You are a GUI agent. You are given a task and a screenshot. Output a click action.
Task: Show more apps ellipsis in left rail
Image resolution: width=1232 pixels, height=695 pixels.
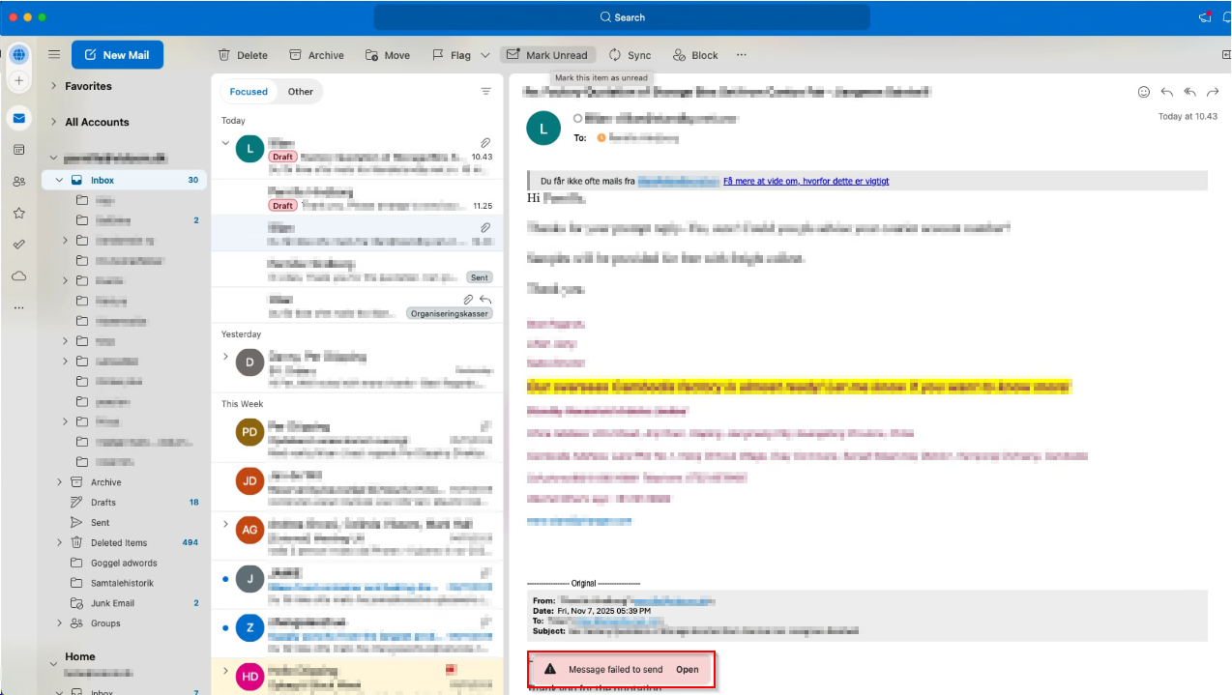point(18,307)
